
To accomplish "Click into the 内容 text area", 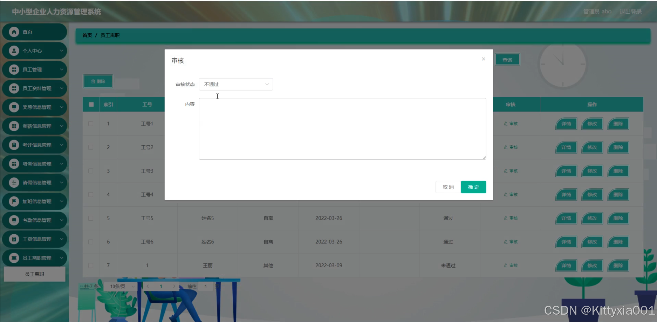I will point(342,129).
